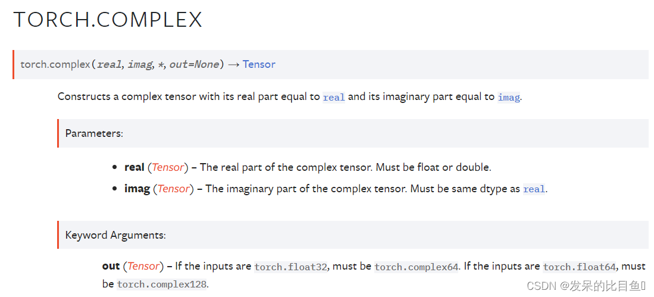The width and height of the screenshot is (654, 297).
Task: Click the bold 'real' parameter name
Action: (x=134, y=167)
